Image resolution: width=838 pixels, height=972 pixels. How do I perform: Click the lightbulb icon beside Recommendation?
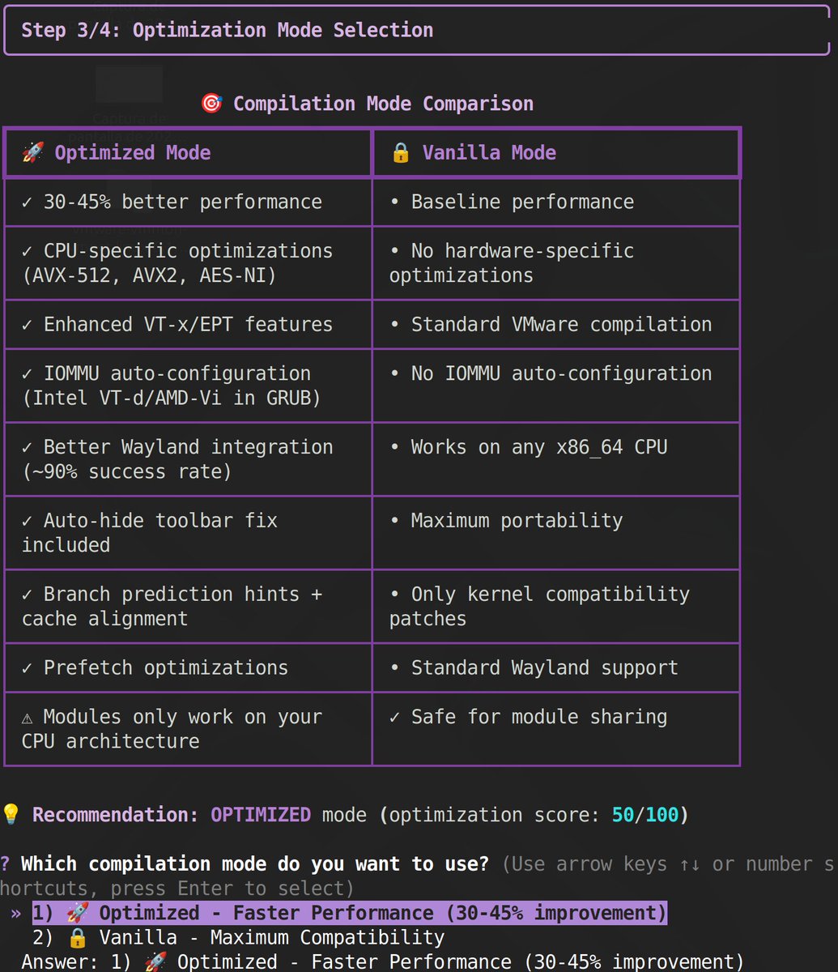[x=11, y=815]
